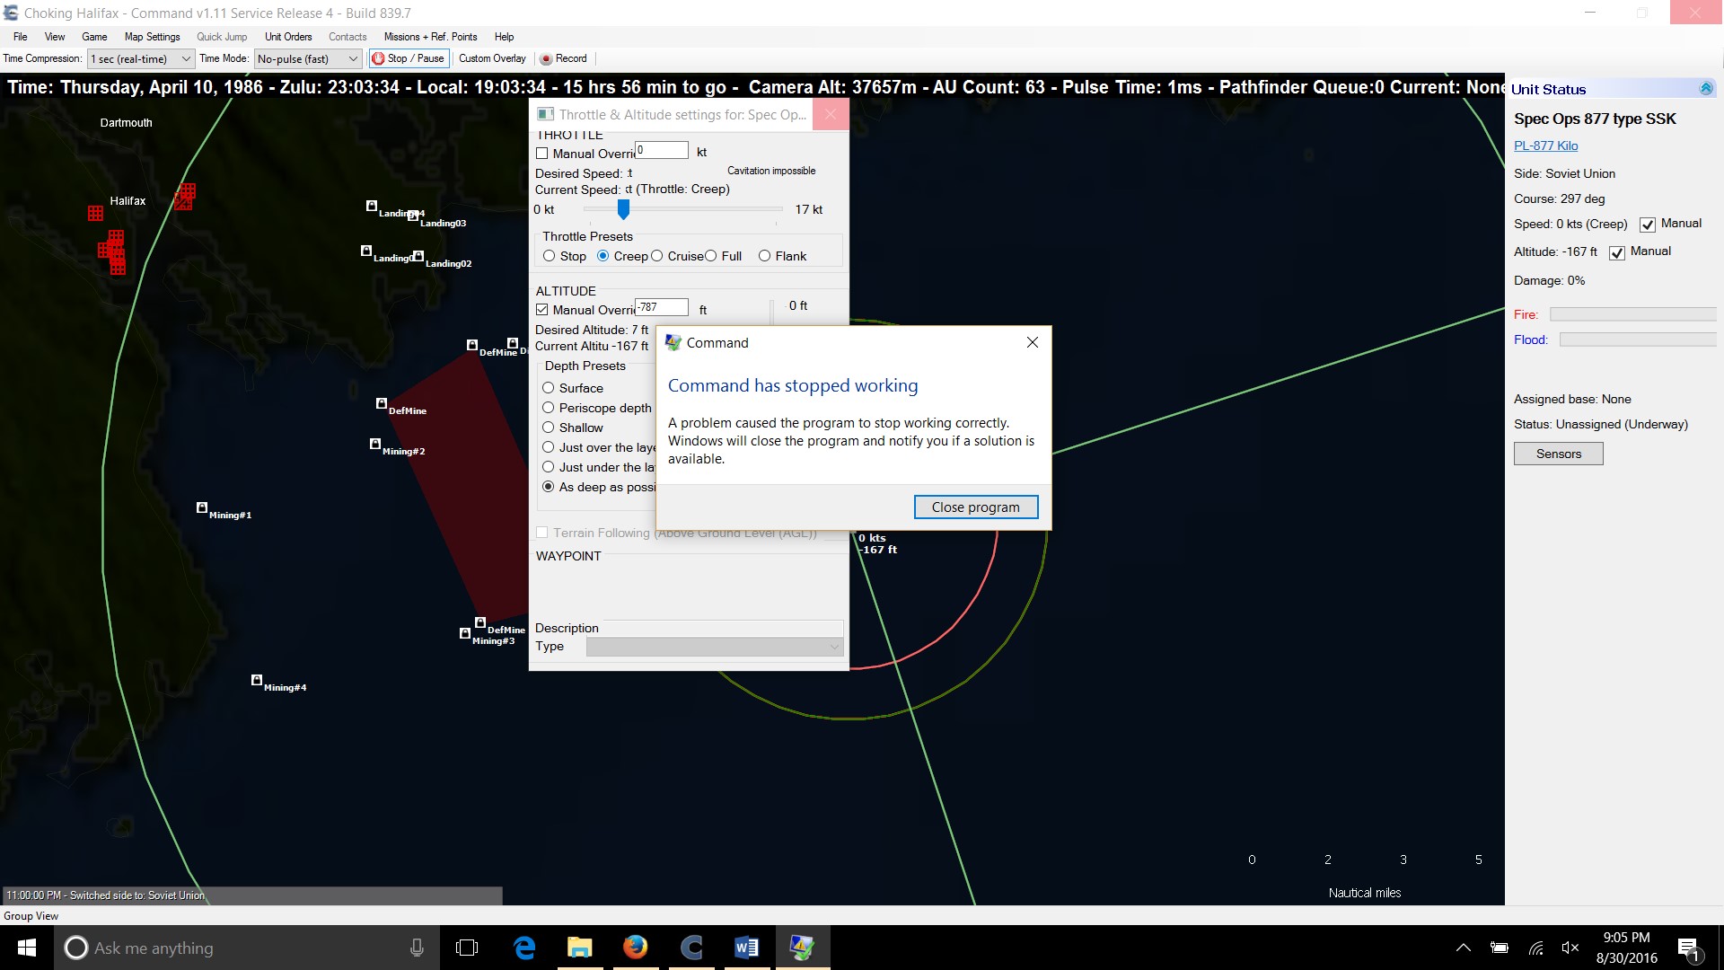Select the Periscope depth preset
The image size is (1724, 970).
pyautogui.click(x=549, y=408)
